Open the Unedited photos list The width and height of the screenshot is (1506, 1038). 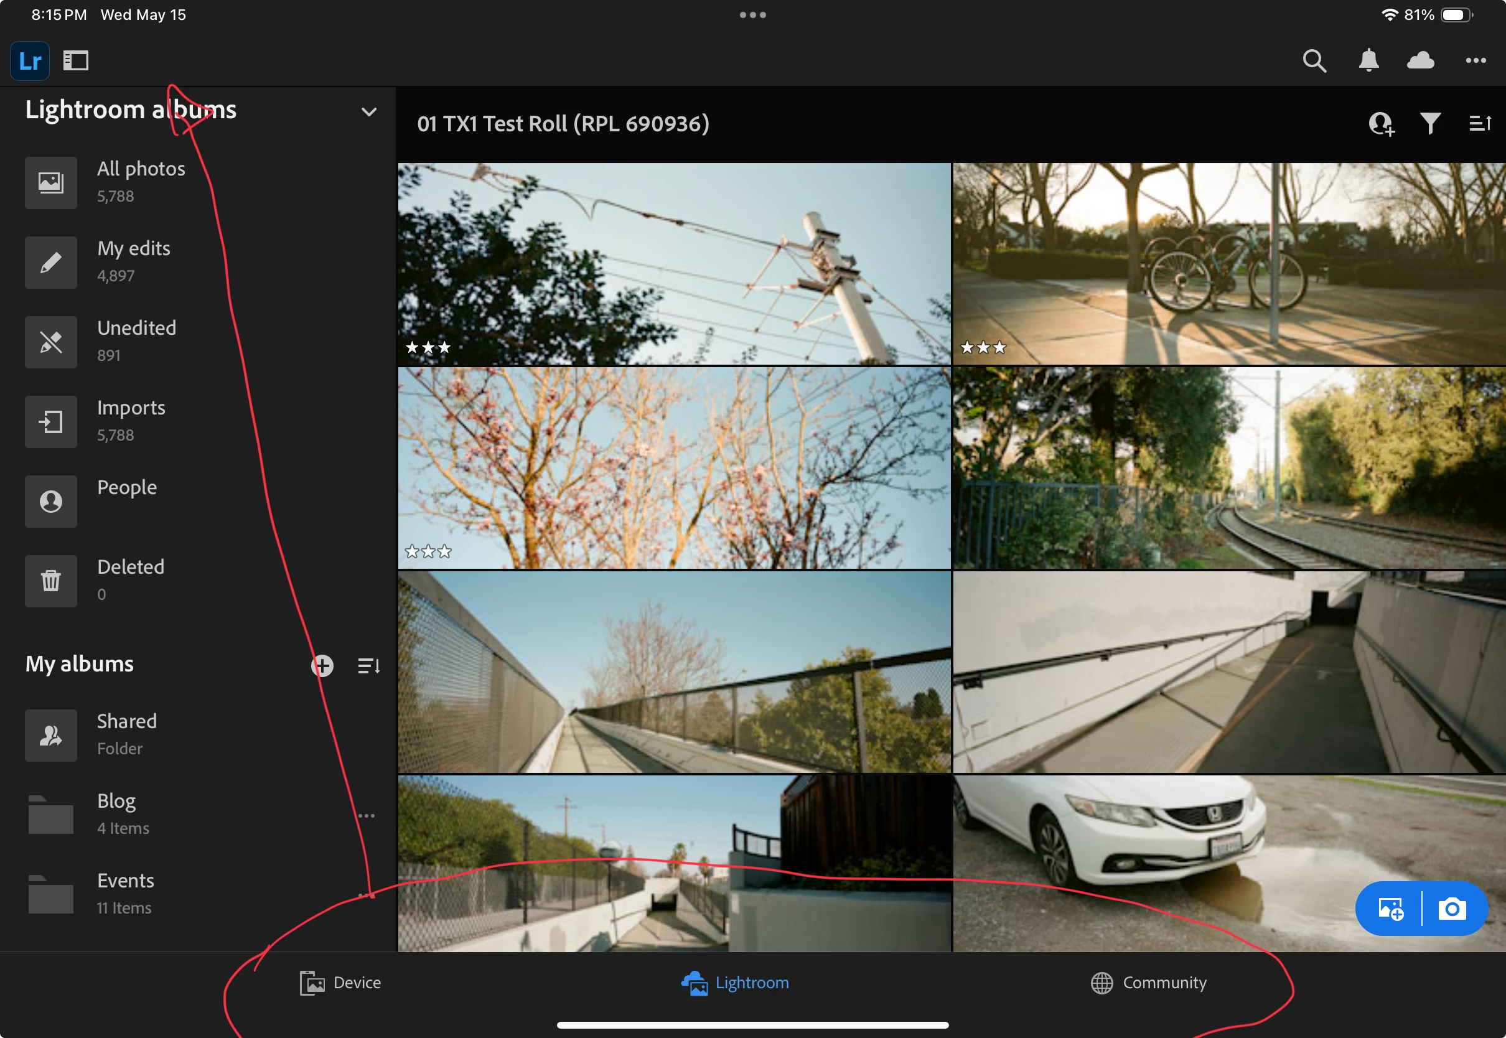point(136,341)
